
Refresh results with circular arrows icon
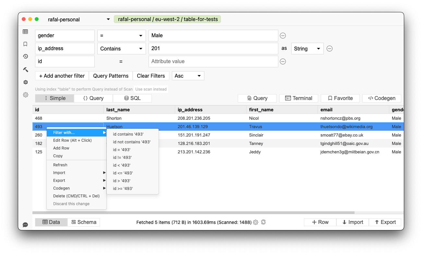(263, 222)
